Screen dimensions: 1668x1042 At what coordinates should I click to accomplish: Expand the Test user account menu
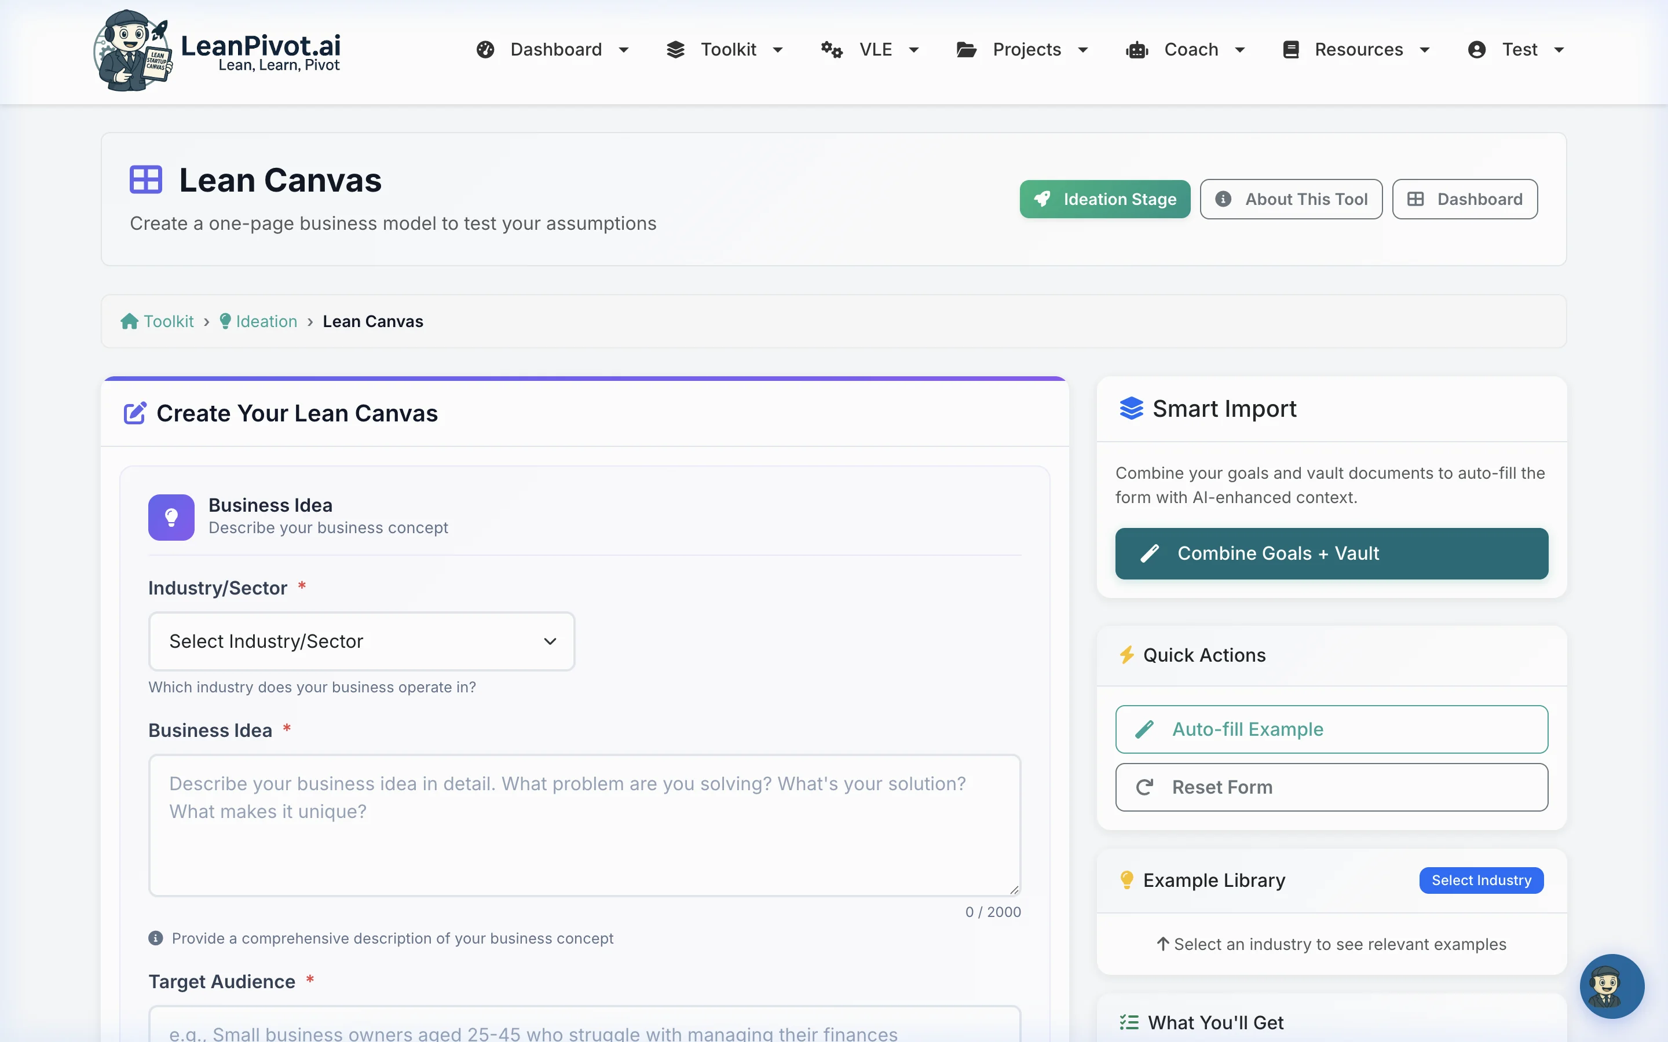click(1516, 50)
